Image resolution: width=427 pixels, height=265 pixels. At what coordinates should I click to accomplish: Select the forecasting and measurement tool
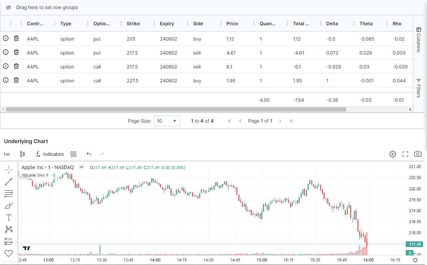9,241
